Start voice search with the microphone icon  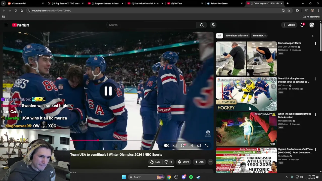coord(213,25)
